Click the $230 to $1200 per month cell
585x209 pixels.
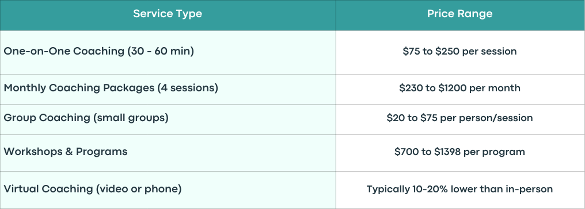(460, 90)
